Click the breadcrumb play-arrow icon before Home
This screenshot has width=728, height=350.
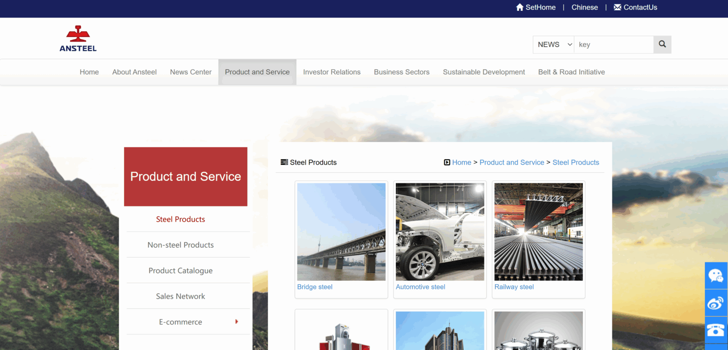446,162
